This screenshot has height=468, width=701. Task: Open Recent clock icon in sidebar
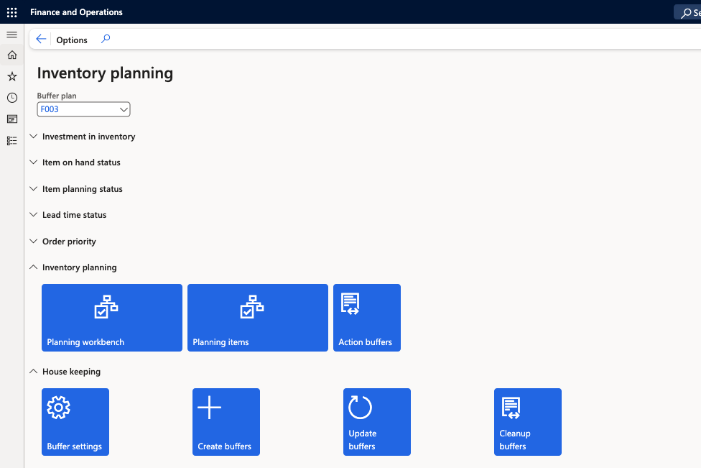click(11, 98)
